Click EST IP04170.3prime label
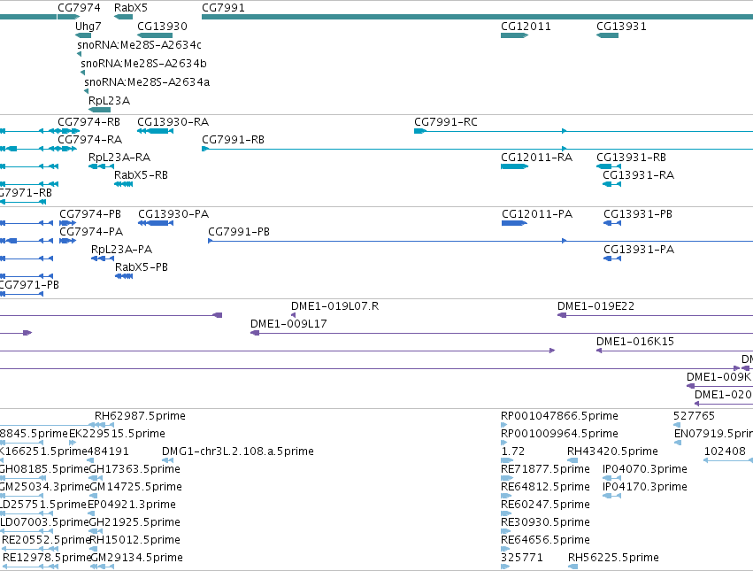 coord(644,487)
